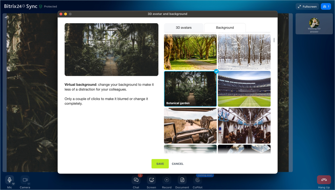Viewport: 335px width, 190px height.
Task: Click the green SAVE button
Action: 160,164
